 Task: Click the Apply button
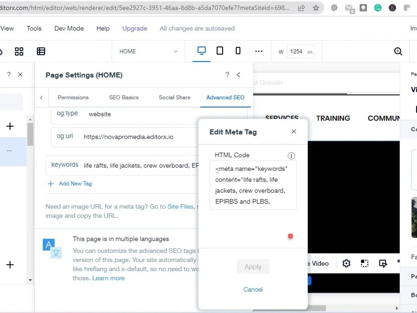coord(253,267)
